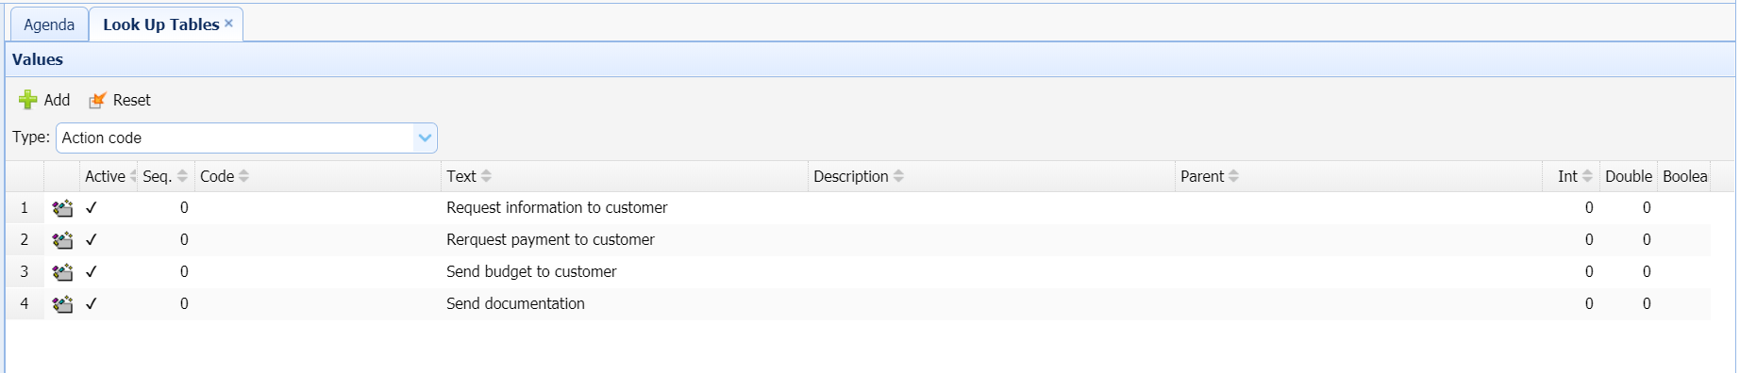Toggle Active checkmark for Send documentation row

coord(92,304)
